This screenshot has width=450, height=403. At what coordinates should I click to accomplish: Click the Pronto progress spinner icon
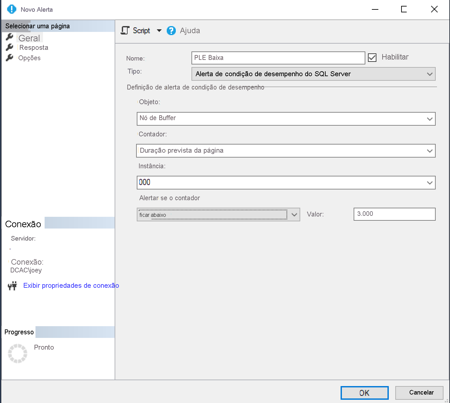click(x=18, y=353)
